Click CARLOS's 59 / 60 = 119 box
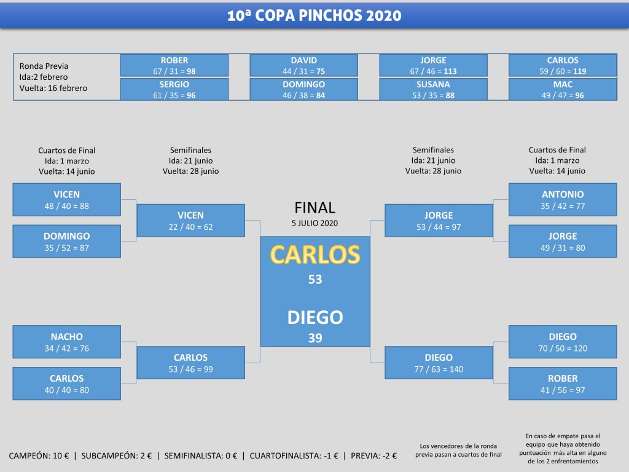Viewport: 629px width, 472px height. (x=563, y=66)
